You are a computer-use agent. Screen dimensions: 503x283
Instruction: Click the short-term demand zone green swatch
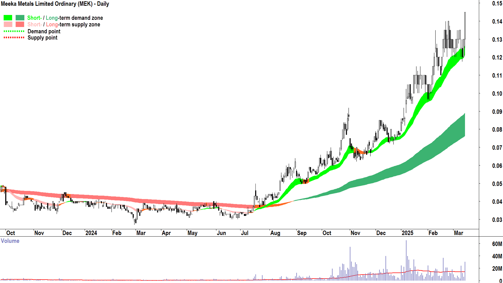pos(8,18)
